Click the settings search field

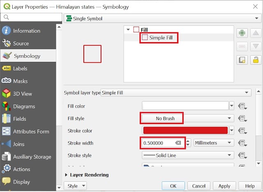coord(31,17)
